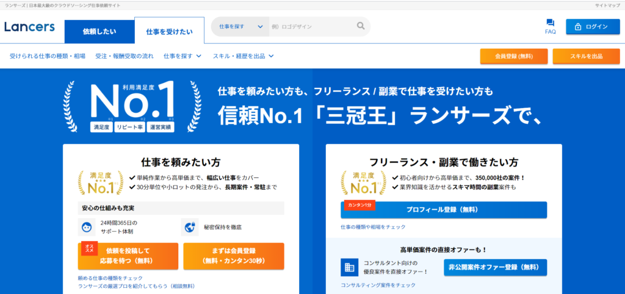
Task: Expand the スキル・経歴を出品 menu
Action: [243, 56]
